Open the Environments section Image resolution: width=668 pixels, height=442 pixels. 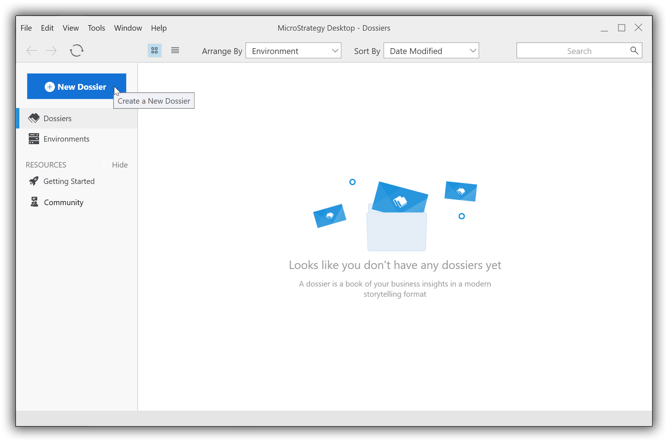tap(66, 139)
